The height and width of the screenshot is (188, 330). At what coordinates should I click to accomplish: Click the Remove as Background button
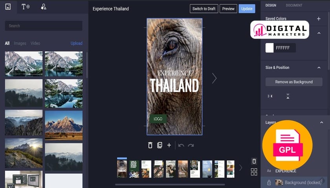(294, 82)
